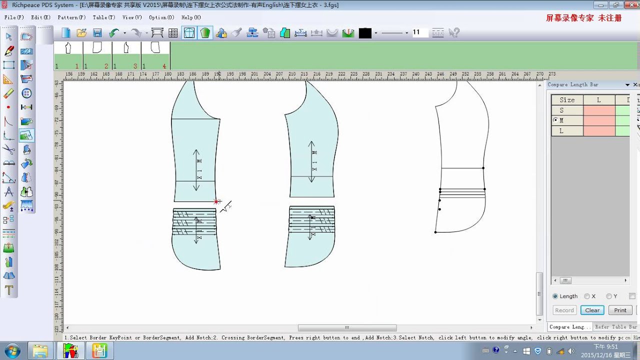Viewport: 640px width, 360px height.
Task: Select the pleat tool with blue dots
Action: pos(26,205)
